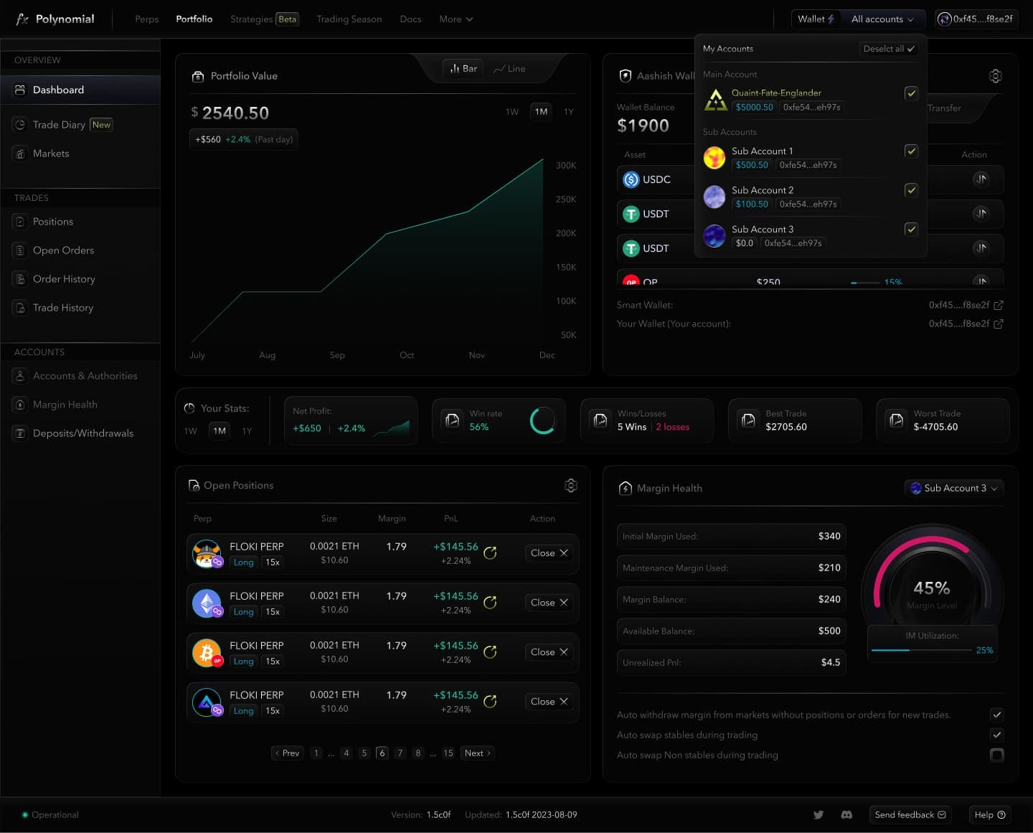Uncheck the Quaint-Fate-Englander main account checkbox

pyautogui.click(x=911, y=93)
